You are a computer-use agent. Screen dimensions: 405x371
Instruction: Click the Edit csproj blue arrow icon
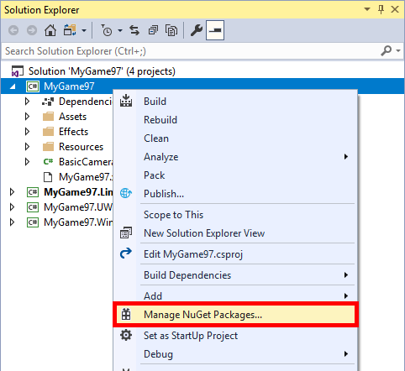126,253
